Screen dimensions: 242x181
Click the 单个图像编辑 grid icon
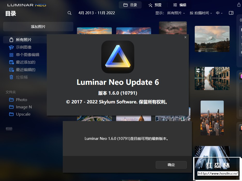tap(11, 55)
